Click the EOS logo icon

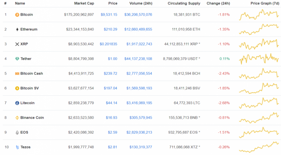tap(17, 132)
